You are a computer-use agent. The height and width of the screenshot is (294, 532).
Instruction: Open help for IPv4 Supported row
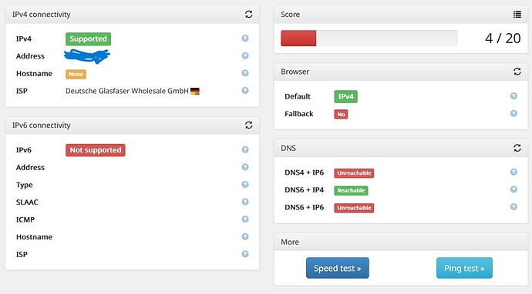[x=245, y=38]
